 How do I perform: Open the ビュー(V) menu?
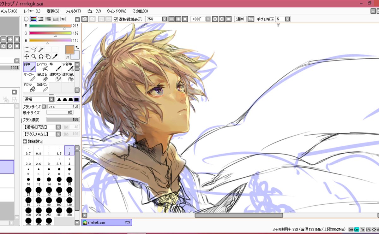[94, 11]
